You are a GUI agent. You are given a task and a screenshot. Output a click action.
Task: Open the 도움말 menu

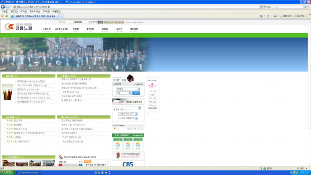57,11
